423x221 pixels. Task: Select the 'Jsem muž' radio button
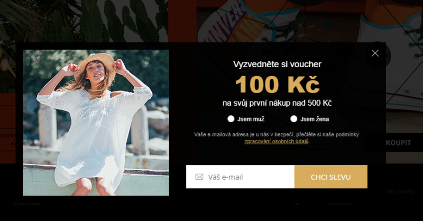[231, 119]
